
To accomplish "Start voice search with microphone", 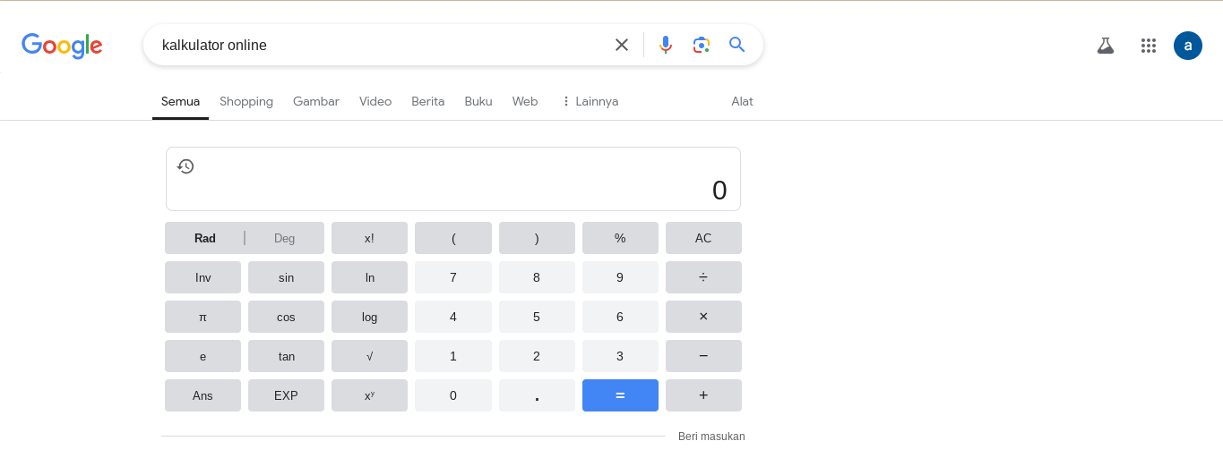I will (665, 45).
